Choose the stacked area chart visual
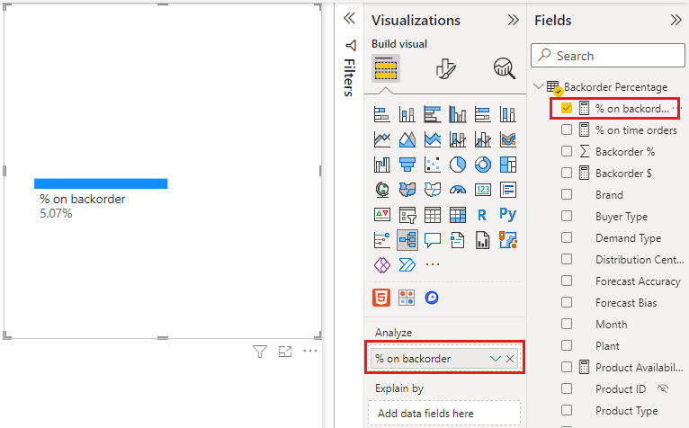Image resolution: width=689 pixels, height=428 pixels. 433,139
